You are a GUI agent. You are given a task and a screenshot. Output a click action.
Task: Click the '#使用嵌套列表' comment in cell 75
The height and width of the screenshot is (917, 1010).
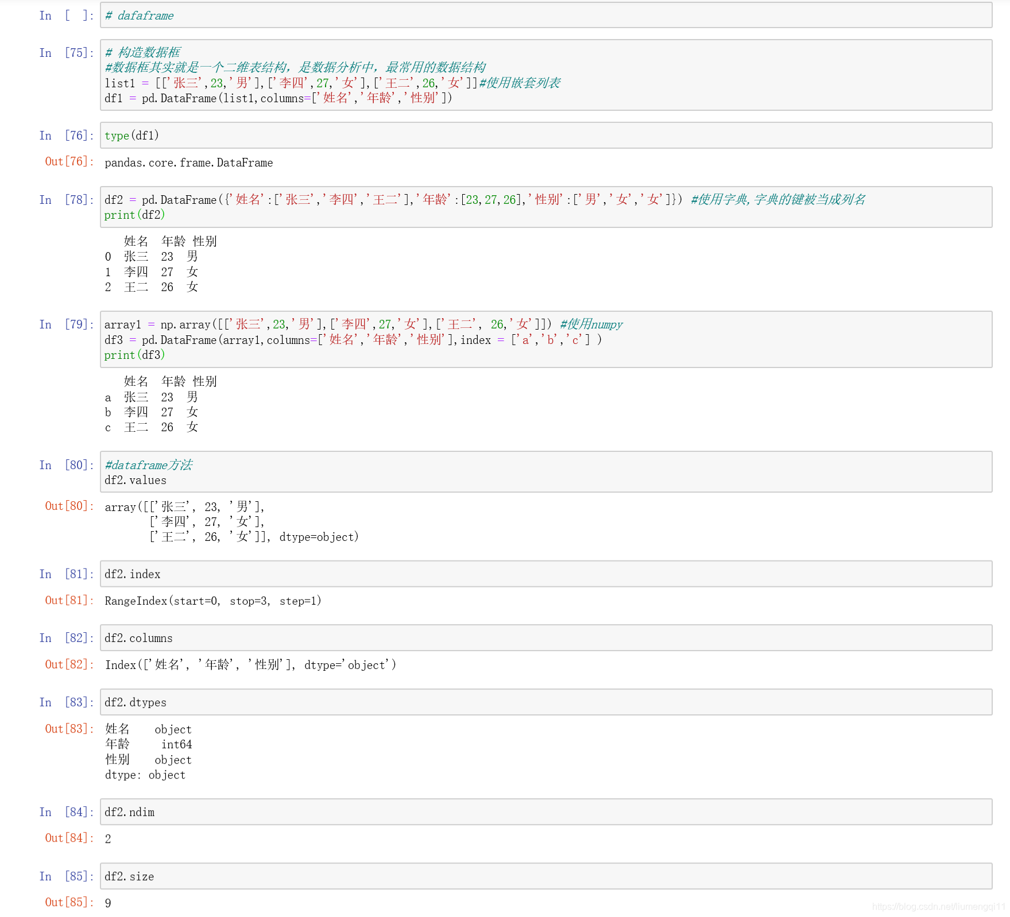[520, 83]
